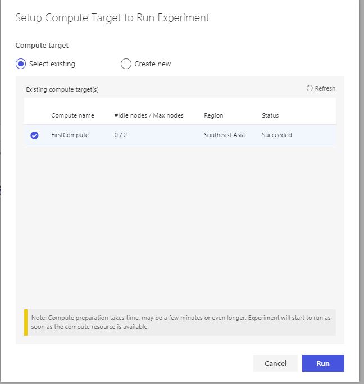Select the 'Select existing' radio button
Viewport: 364px width, 384px height.
coord(21,64)
